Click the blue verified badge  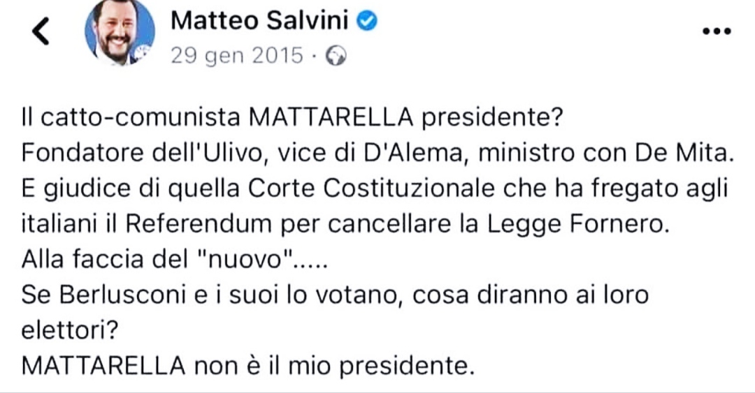[x=368, y=22]
